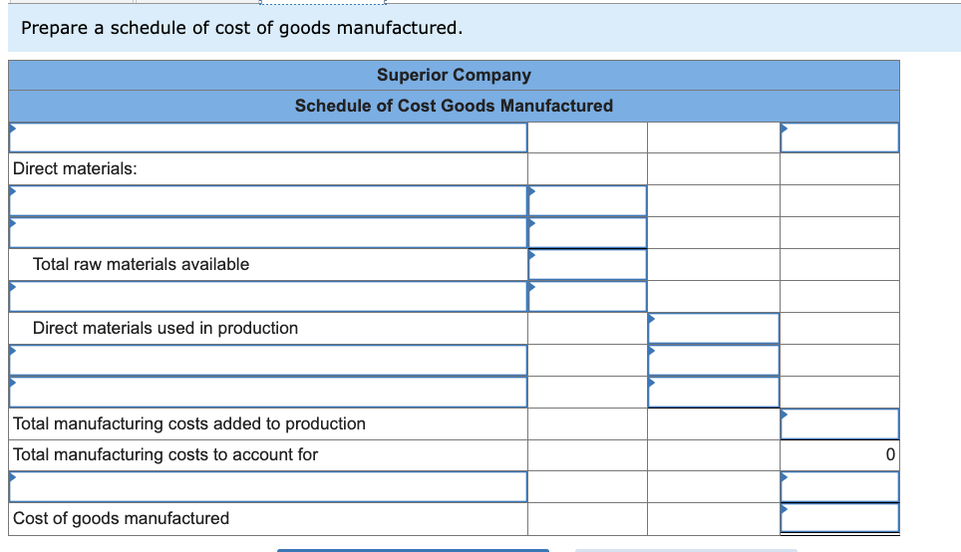The width and height of the screenshot is (961, 552).
Task: Select the amount field for Total raw materials available
Action: pos(587,265)
